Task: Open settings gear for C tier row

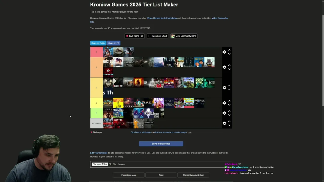Action: click(x=224, y=103)
